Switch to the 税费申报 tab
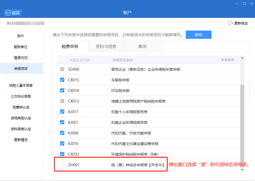 coord(70,47)
